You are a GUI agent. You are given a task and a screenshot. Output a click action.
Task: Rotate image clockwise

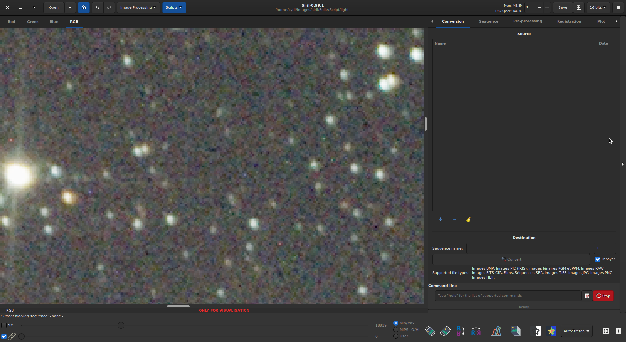coord(445,331)
